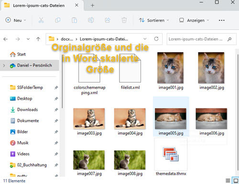Click the Lorem-ipsum-cats-Datei... breadcrumb
239x184 pixels.
pyautogui.click(x=104, y=39)
